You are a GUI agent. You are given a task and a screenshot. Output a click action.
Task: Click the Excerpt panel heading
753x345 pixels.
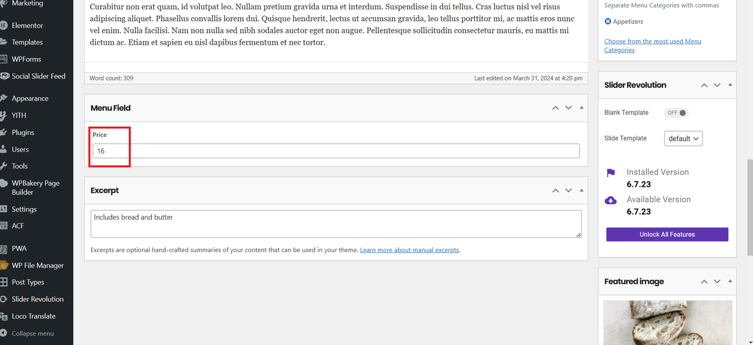[x=105, y=190]
